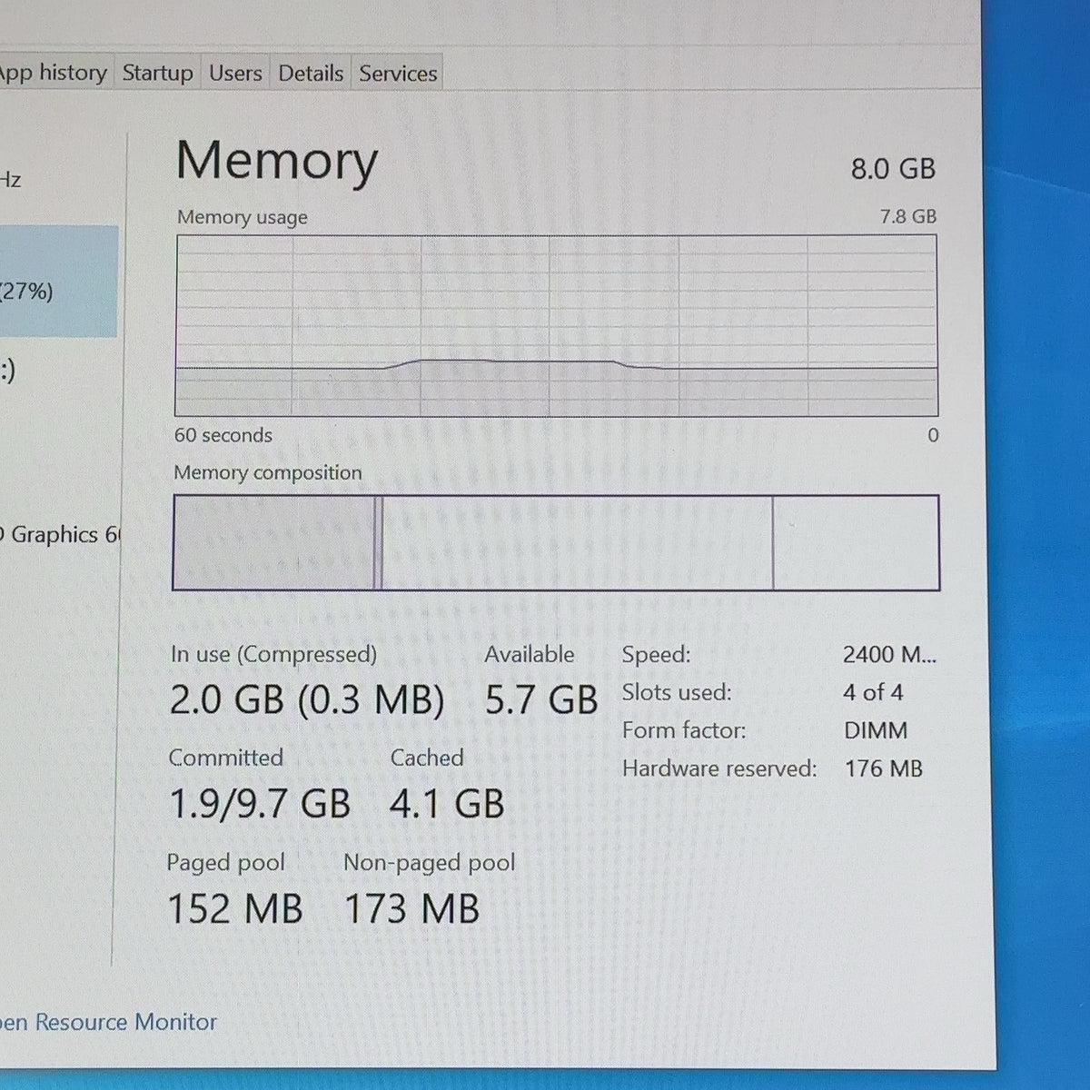Select the Users tab
The width and height of the screenshot is (1090, 1090).
tap(235, 73)
